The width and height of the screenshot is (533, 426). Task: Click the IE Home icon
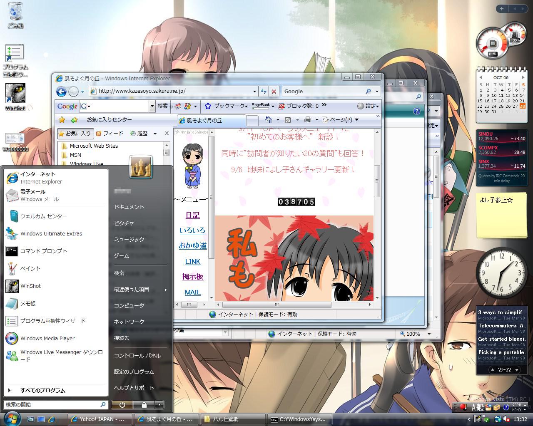click(x=269, y=120)
